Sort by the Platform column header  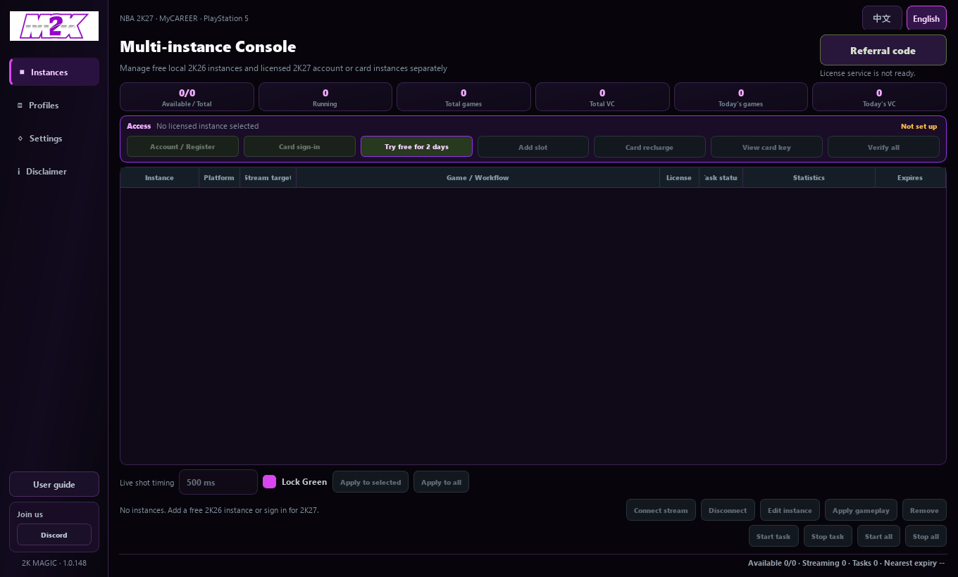pos(219,177)
